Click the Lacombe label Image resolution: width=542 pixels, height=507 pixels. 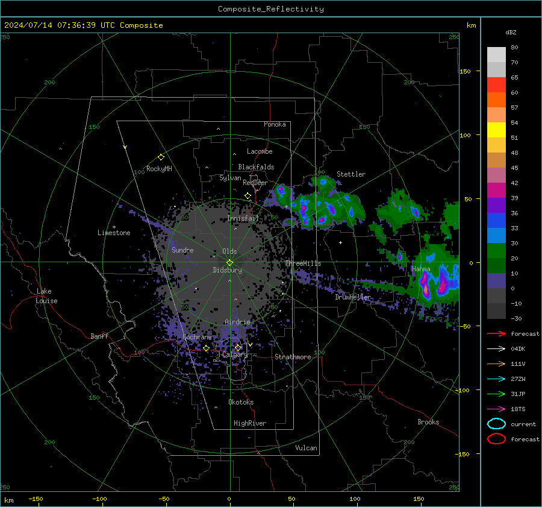tap(260, 151)
